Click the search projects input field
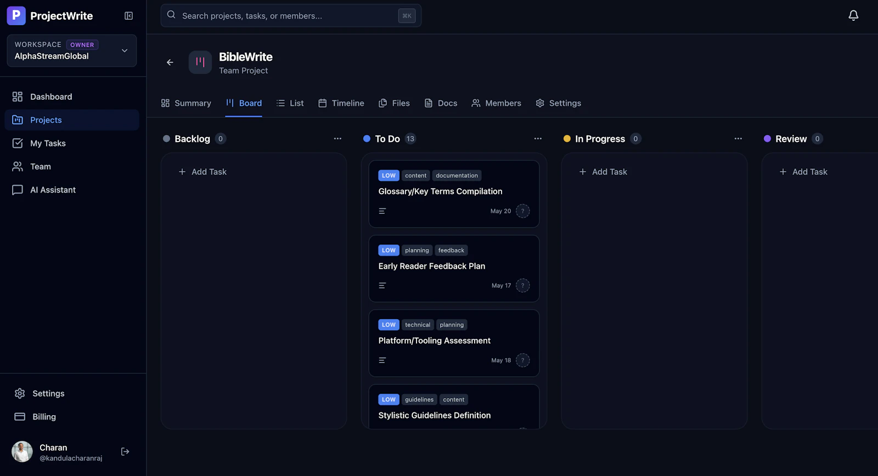Viewport: 878px width, 476px height. pos(291,15)
